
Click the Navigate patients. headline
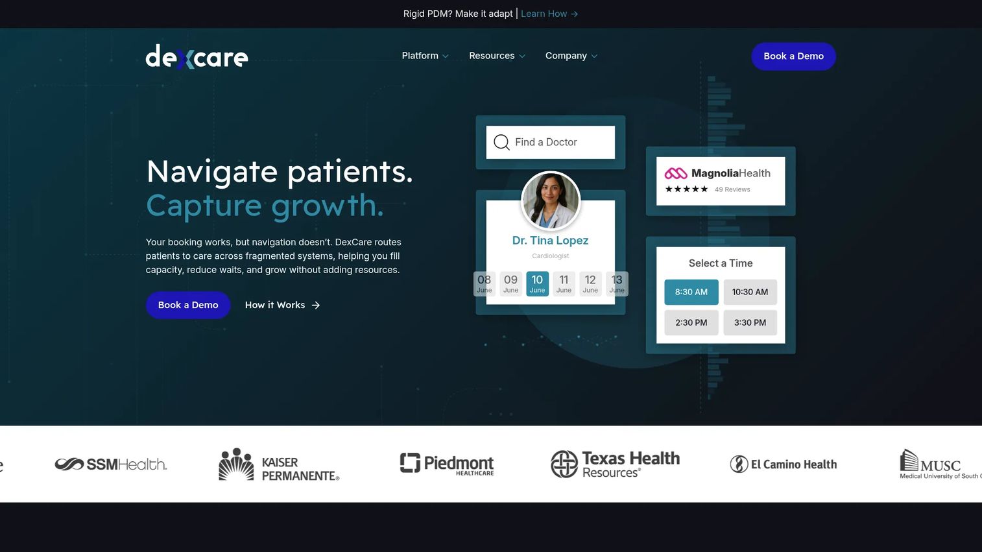[280, 172]
